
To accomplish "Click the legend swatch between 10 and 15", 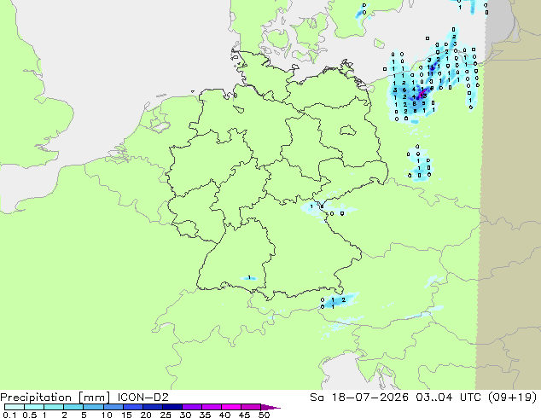I will (x=113, y=407).
